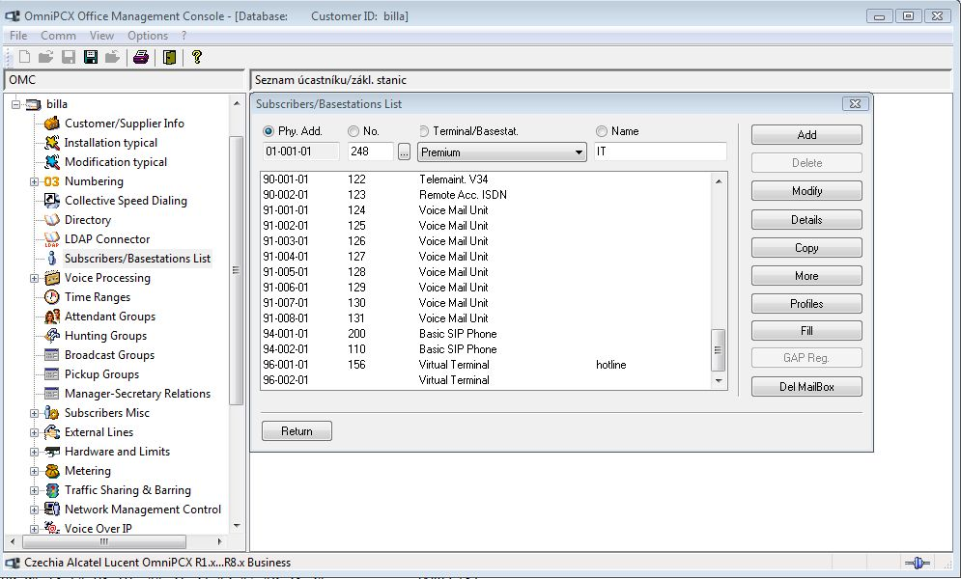
Task: Select the Name radio button
Action: point(602,131)
